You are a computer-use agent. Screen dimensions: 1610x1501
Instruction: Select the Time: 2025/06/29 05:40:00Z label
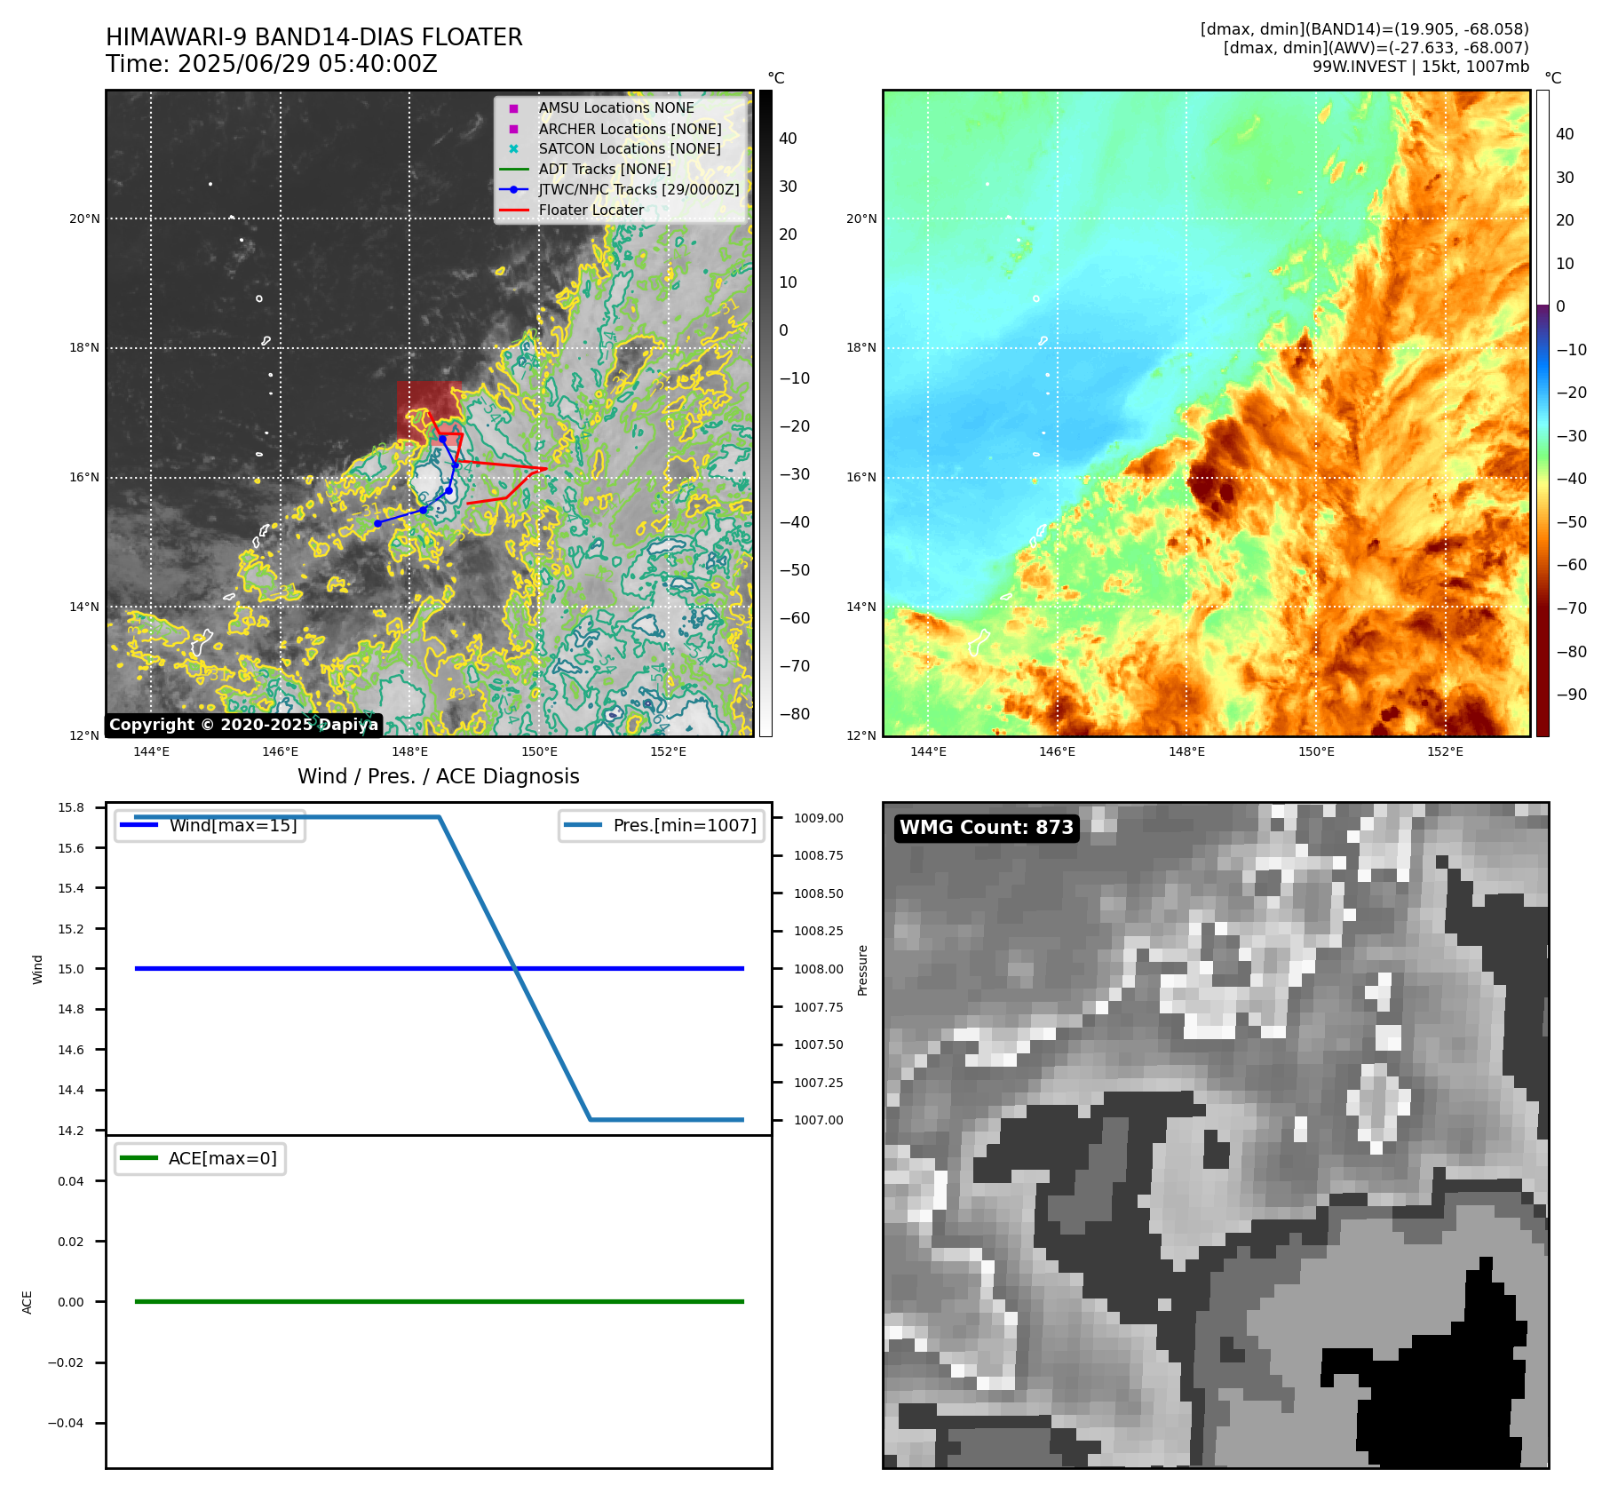pyautogui.click(x=272, y=64)
